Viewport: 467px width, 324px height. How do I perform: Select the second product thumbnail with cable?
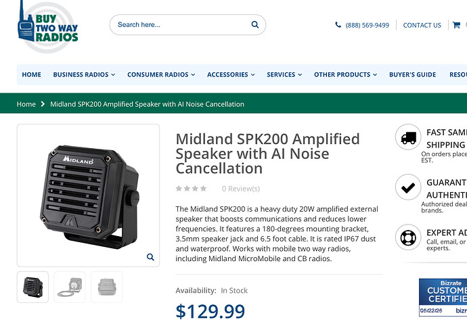(70, 287)
